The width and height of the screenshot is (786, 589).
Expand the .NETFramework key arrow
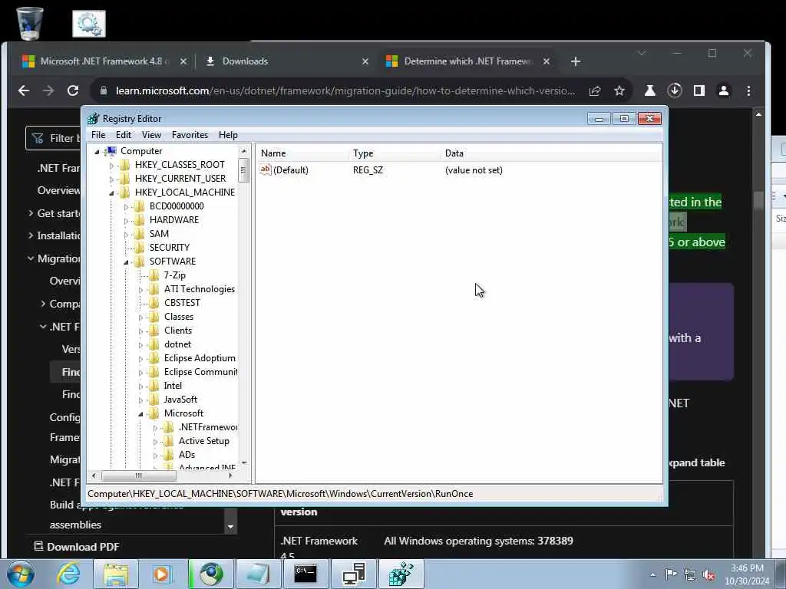[x=155, y=428]
